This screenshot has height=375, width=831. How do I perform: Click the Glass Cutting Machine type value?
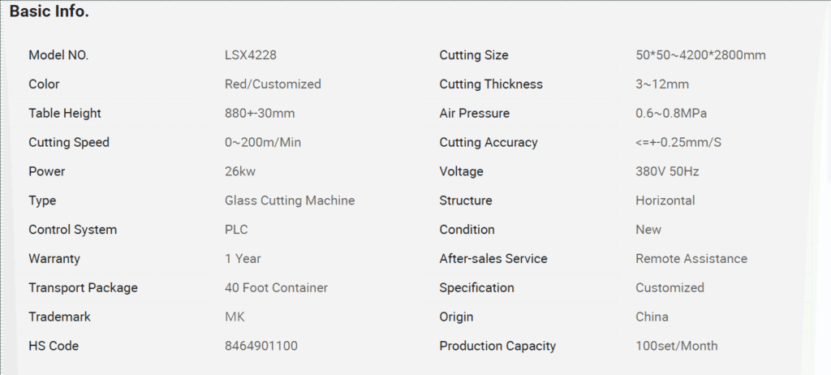[290, 200]
